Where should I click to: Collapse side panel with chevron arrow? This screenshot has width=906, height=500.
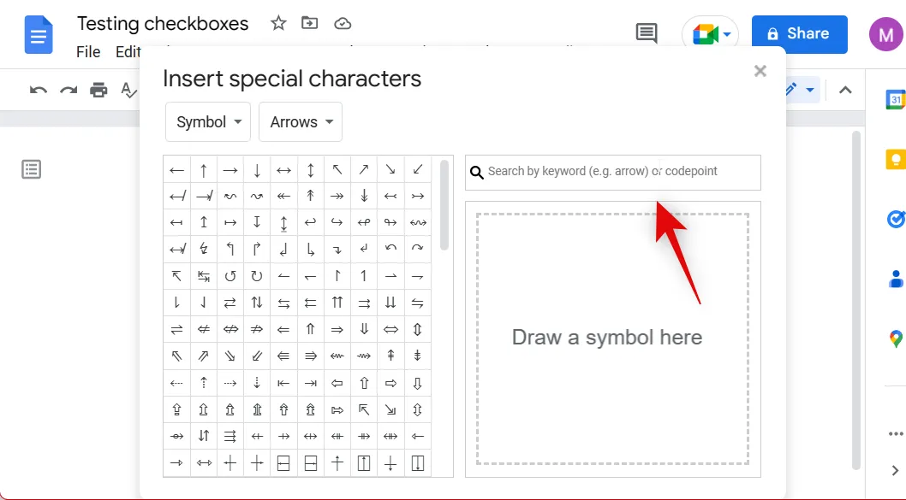pyautogui.click(x=895, y=471)
